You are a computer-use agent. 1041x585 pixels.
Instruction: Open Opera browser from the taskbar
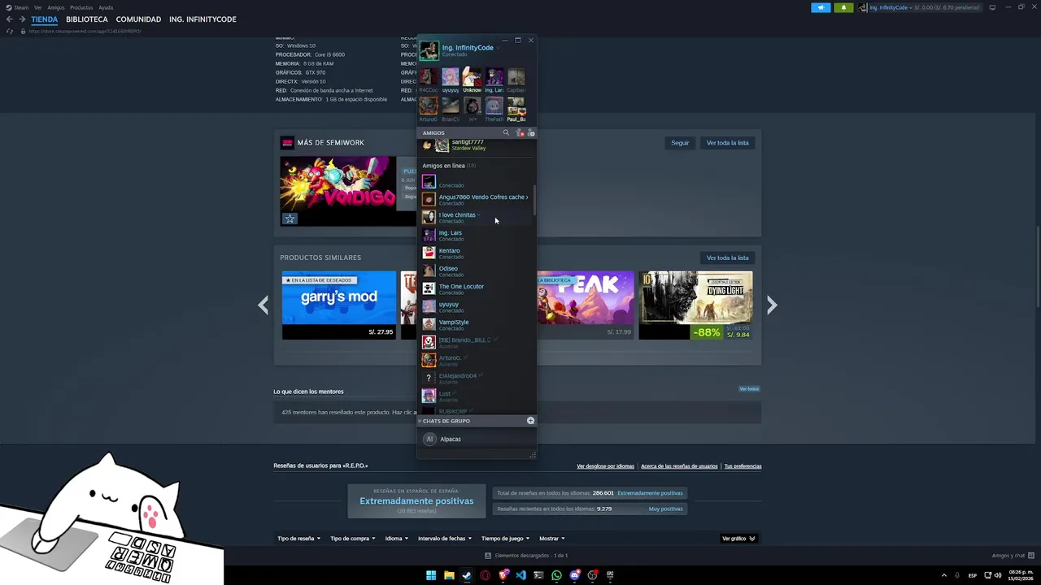pyautogui.click(x=485, y=575)
